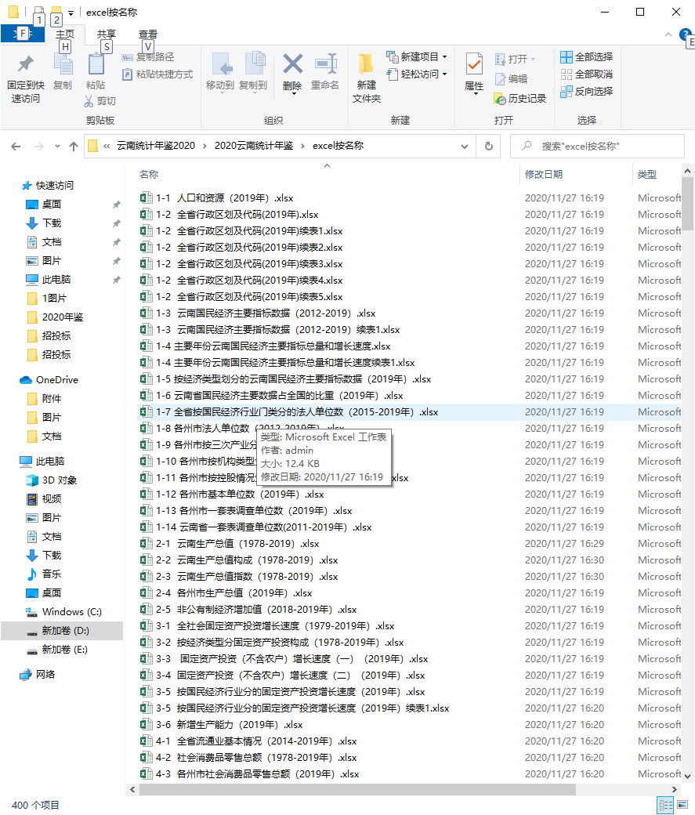Click 全部取消 select none
This screenshot has height=815, width=695.
(586, 74)
